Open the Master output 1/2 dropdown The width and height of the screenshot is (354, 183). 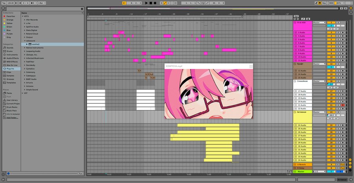pos(319,171)
